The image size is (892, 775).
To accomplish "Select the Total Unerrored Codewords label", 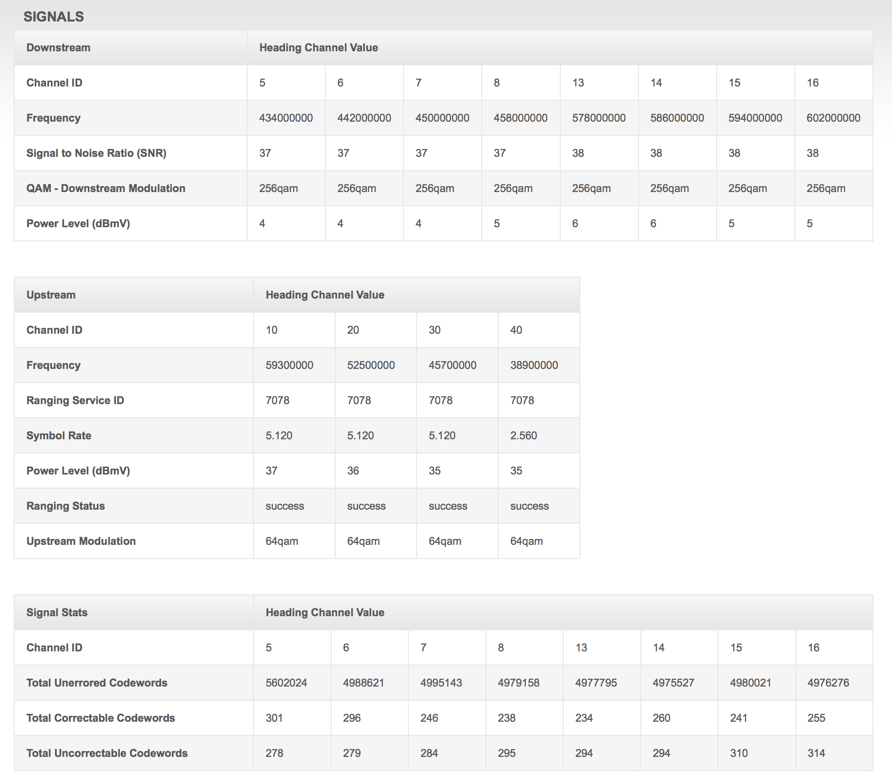I will (97, 683).
